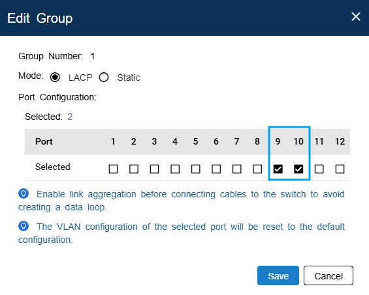Image resolution: width=369 pixels, height=295 pixels.
Task: Deselect the port 10 checkbox
Action: [x=298, y=169]
